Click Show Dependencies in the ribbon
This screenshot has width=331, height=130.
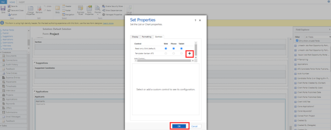[112, 10]
